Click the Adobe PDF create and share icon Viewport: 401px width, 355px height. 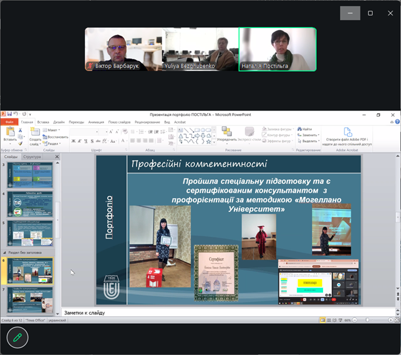[347, 132]
